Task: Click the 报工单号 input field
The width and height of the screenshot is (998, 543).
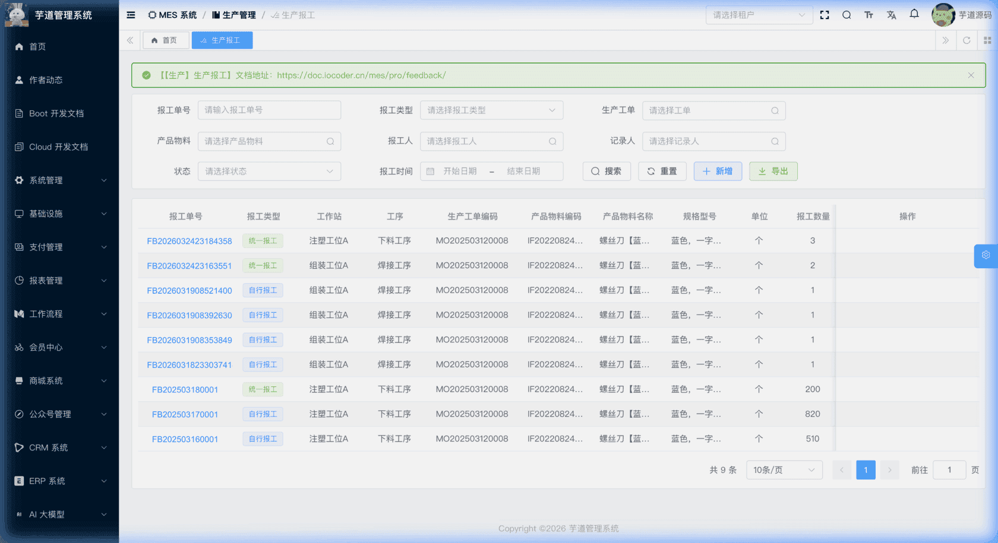Action: [269, 110]
